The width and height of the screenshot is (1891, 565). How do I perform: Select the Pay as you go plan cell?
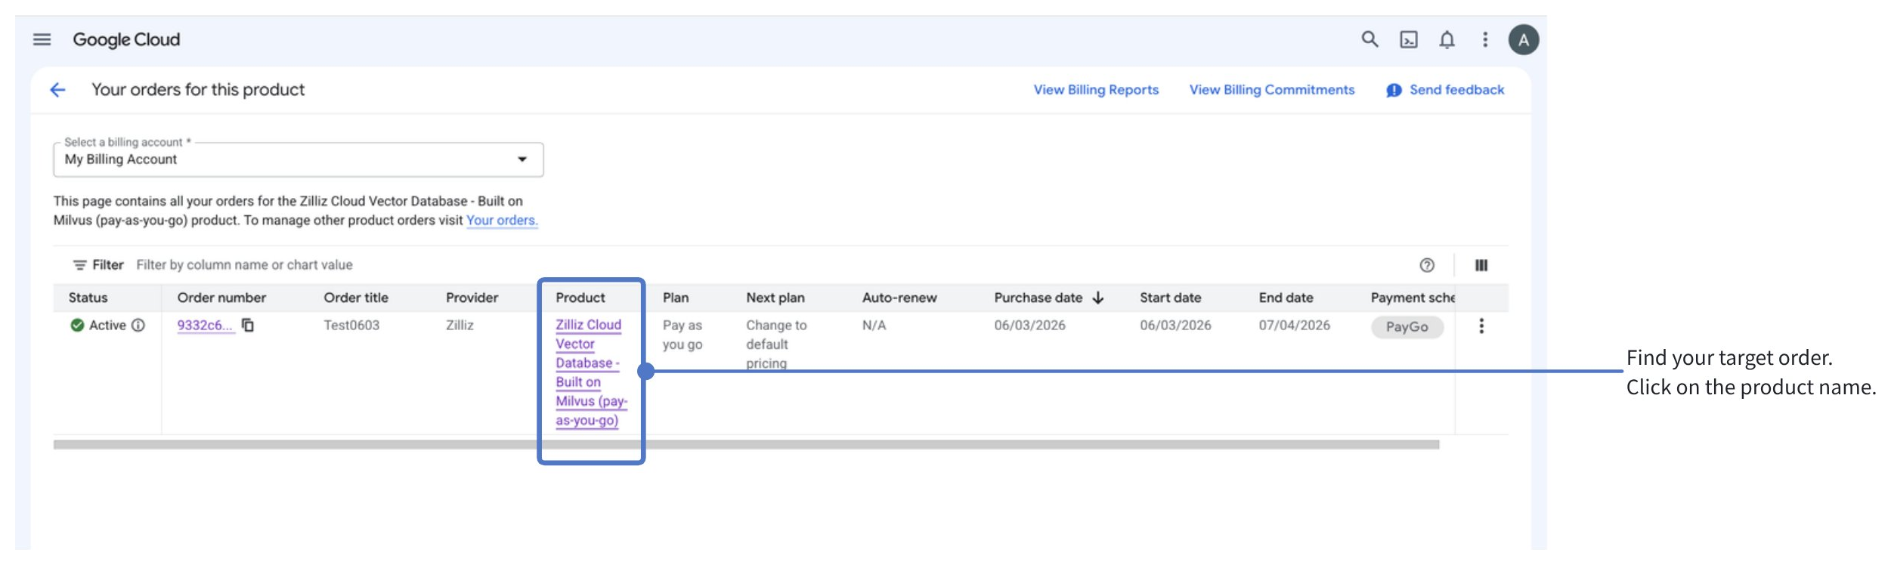click(682, 335)
